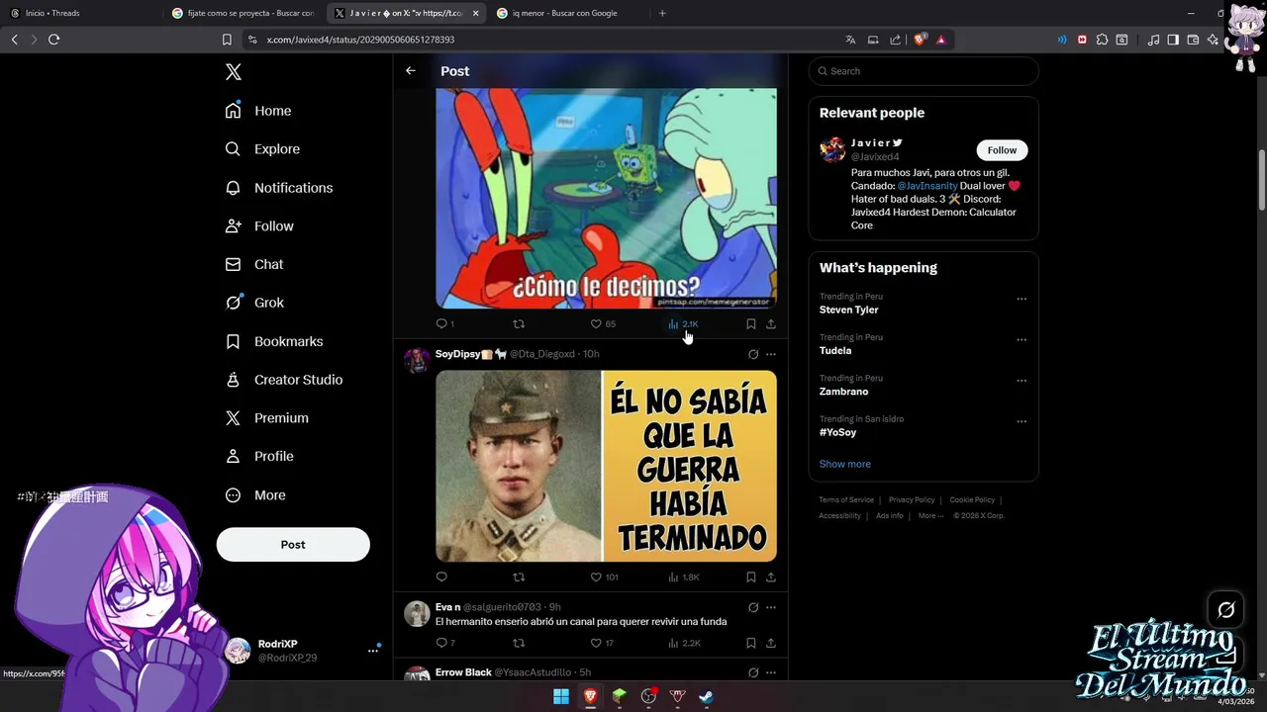Open more options for Steven Tyler trend
This screenshot has width=1267, height=712.
pyautogui.click(x=1022, y=299)
